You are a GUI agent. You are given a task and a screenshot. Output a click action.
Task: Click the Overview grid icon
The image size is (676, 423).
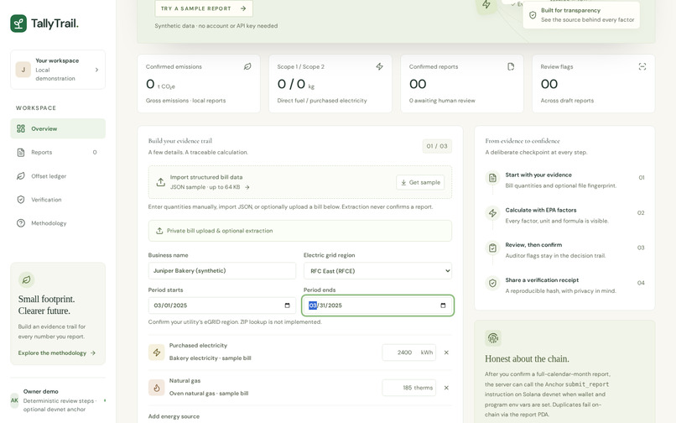21,128
